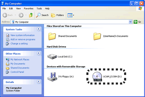This screenshot has width=145, height=97.
Task: Click the My Network Places globe icon
Action: pos(8,60)
